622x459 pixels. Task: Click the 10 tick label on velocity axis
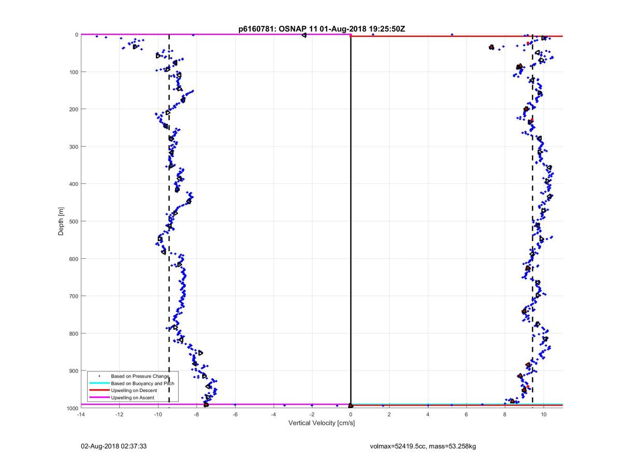click(x=544, y=415)
